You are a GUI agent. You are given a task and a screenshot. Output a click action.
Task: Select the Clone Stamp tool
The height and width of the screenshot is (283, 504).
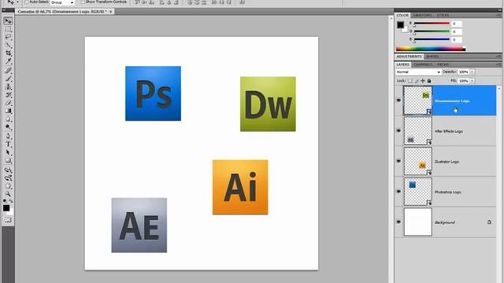[8, 86]
